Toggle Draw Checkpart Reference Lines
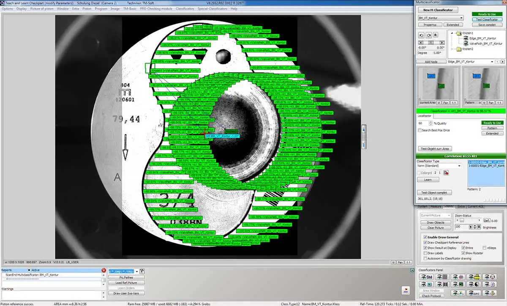The height and width of the screenshot is (306, 507). coord(425,243)
